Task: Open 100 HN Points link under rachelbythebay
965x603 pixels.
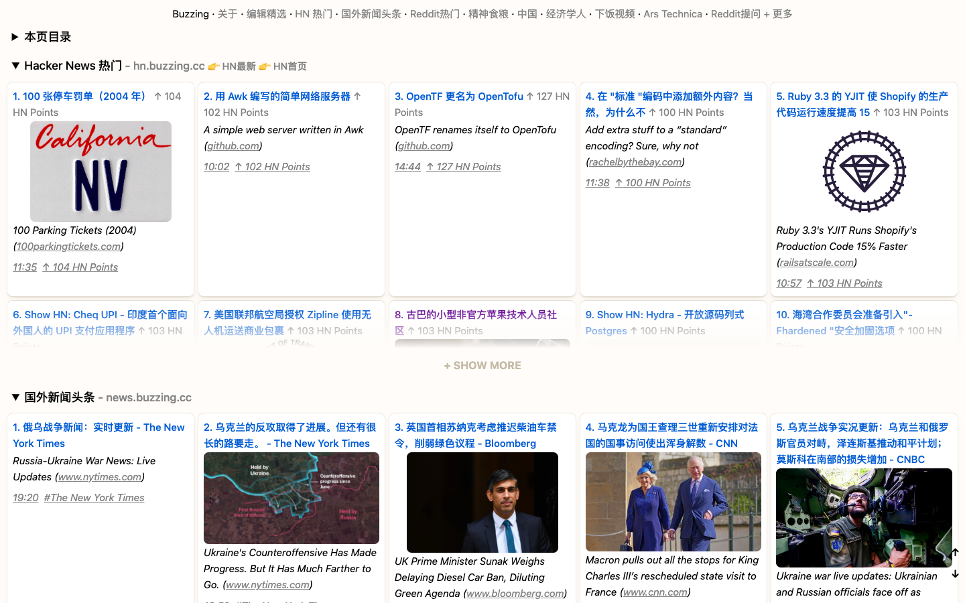Action: 653,182
